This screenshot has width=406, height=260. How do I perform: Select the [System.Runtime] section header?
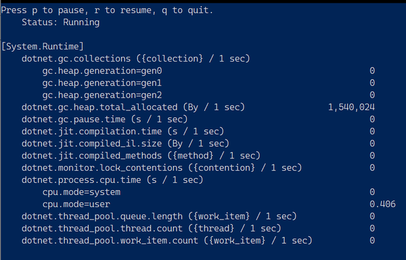click(43, 47)
